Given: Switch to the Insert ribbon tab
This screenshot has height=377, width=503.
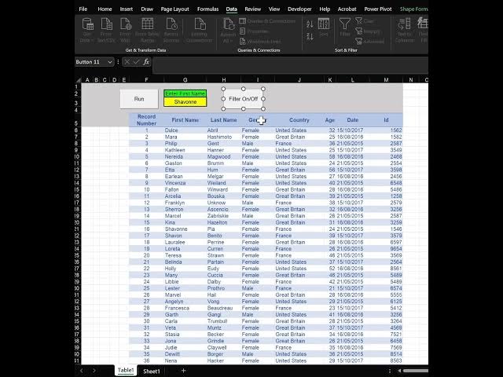Looking at the screenshot, I should point(126,9).
